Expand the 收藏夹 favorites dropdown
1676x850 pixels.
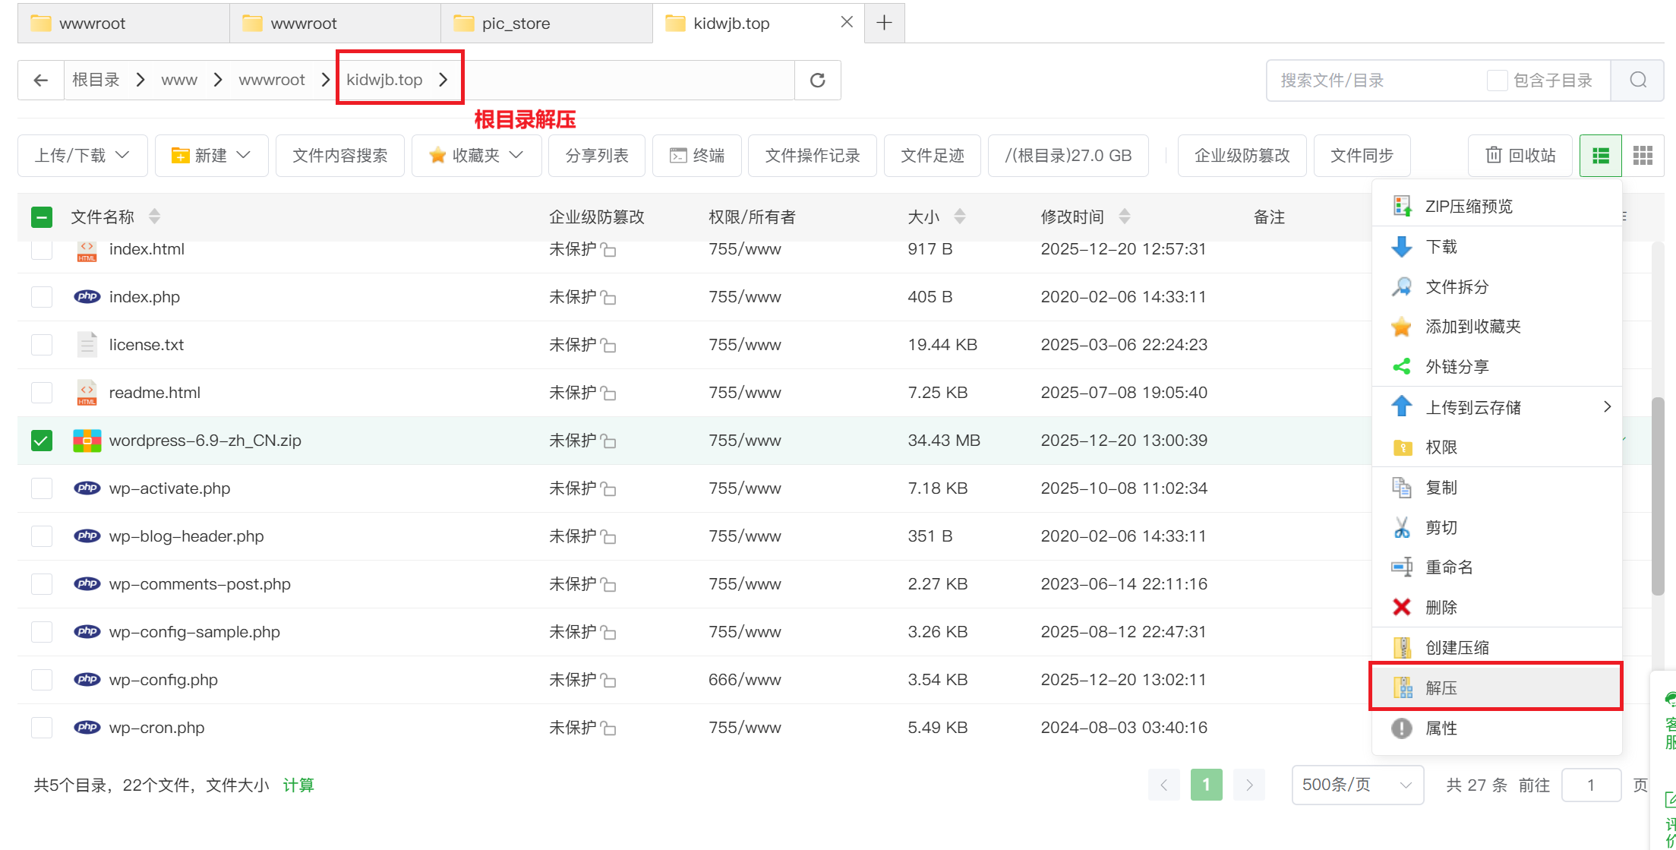pos(476,155)
